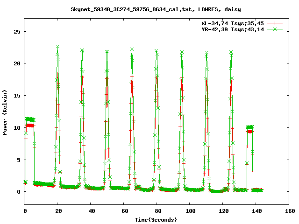Image resolution: width=299 pixels, height=224 pixels.
Task: Click the x-axis tick label 120
Action: (x=223, y=211)
